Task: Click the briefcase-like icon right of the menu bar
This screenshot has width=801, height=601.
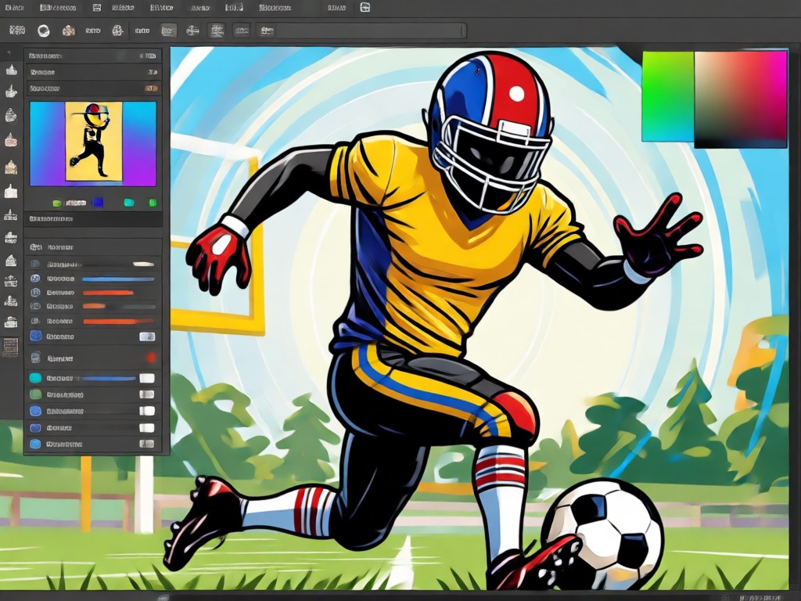Action: click(x=365, y=7)
